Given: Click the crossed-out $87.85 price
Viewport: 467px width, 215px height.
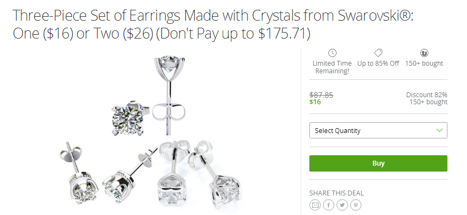Looking at the screenshot, I should (x=321, y=95).
